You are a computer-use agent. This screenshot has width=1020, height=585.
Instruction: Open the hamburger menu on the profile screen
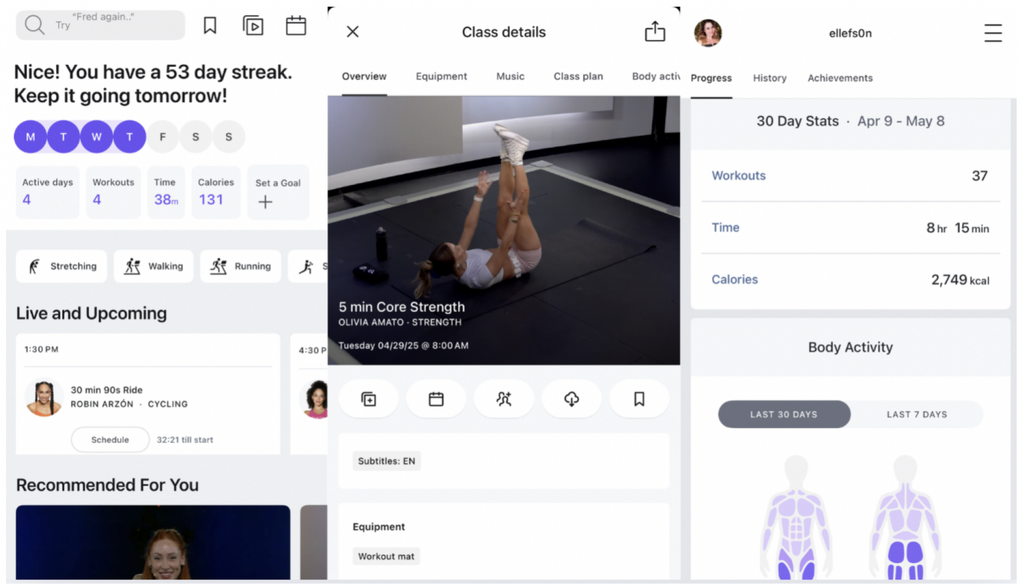click(x=992, y=33)
